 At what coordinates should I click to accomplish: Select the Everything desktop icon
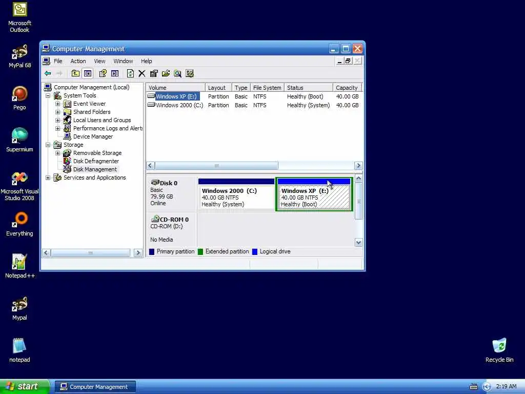click(x=19, y=225)
